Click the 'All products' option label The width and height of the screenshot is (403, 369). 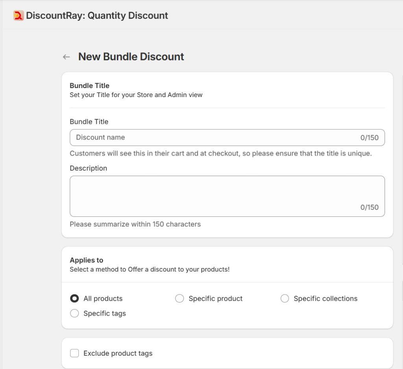(x=103, y=299)
